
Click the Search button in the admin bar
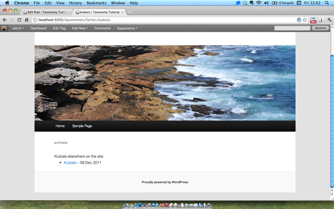320,28
